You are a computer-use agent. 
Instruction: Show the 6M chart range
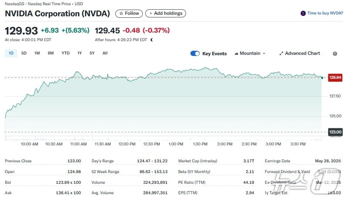point(51,53)
